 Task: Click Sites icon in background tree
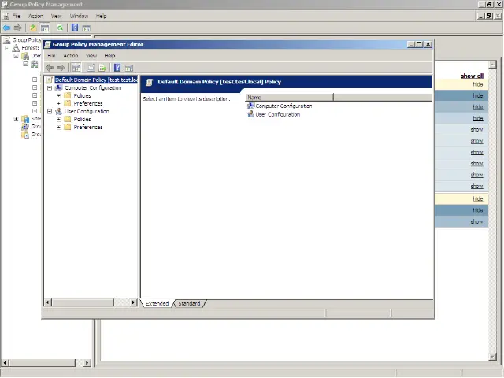click(25, 119)
